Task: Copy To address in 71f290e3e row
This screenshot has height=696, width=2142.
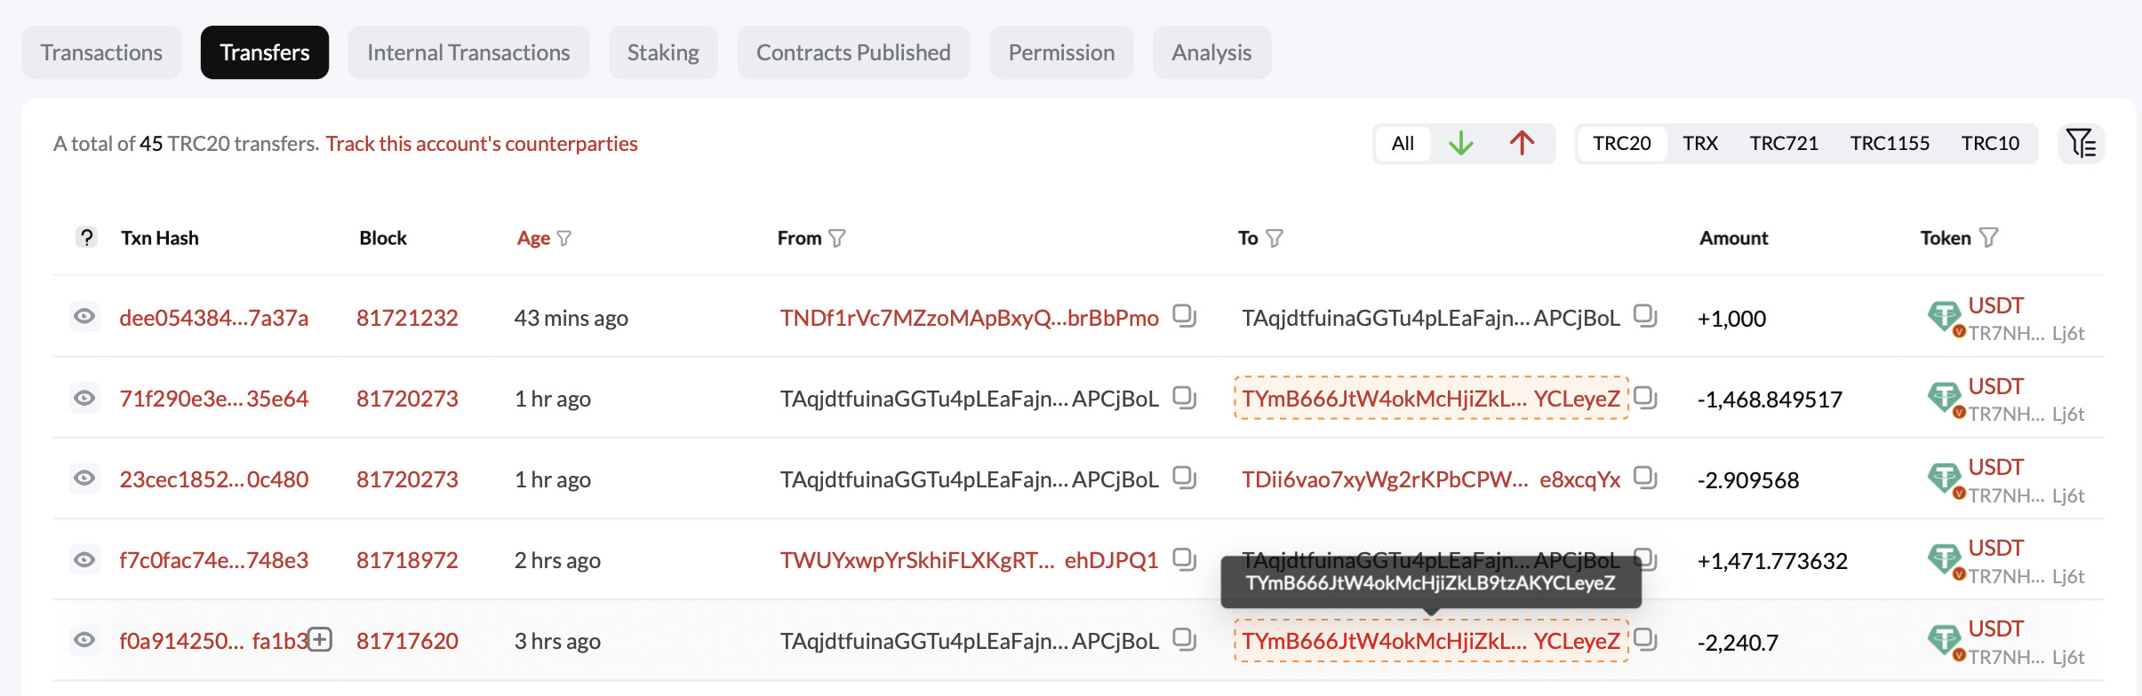Action: click(1645, 397)
